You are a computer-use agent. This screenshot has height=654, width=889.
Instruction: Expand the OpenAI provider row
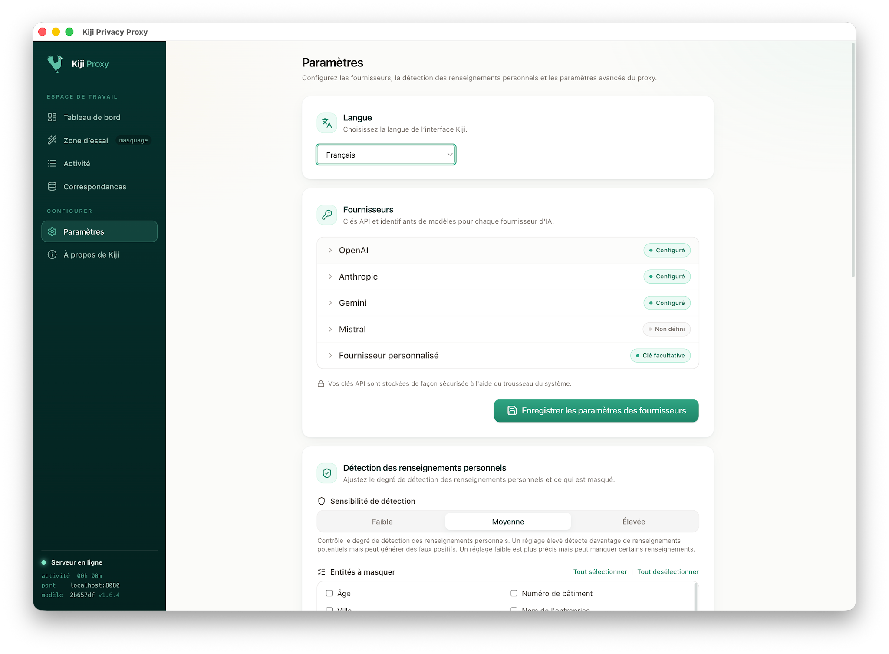tap(508, 250)
